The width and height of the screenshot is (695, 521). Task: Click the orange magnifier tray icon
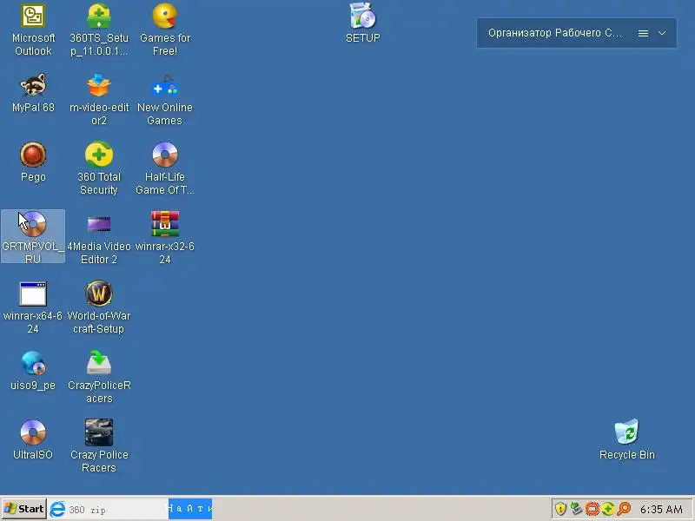(x=624, y=509)
